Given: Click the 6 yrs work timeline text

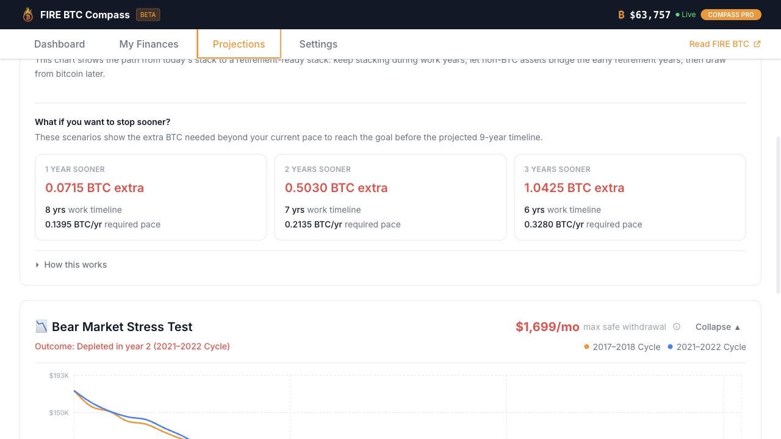Looking at the screenshot, I should click(x=563, y=210).
